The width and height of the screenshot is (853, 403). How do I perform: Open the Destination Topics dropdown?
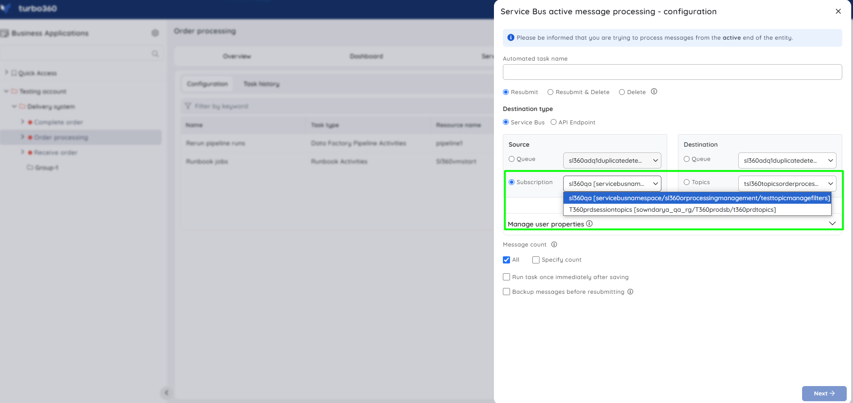(787, 184)
